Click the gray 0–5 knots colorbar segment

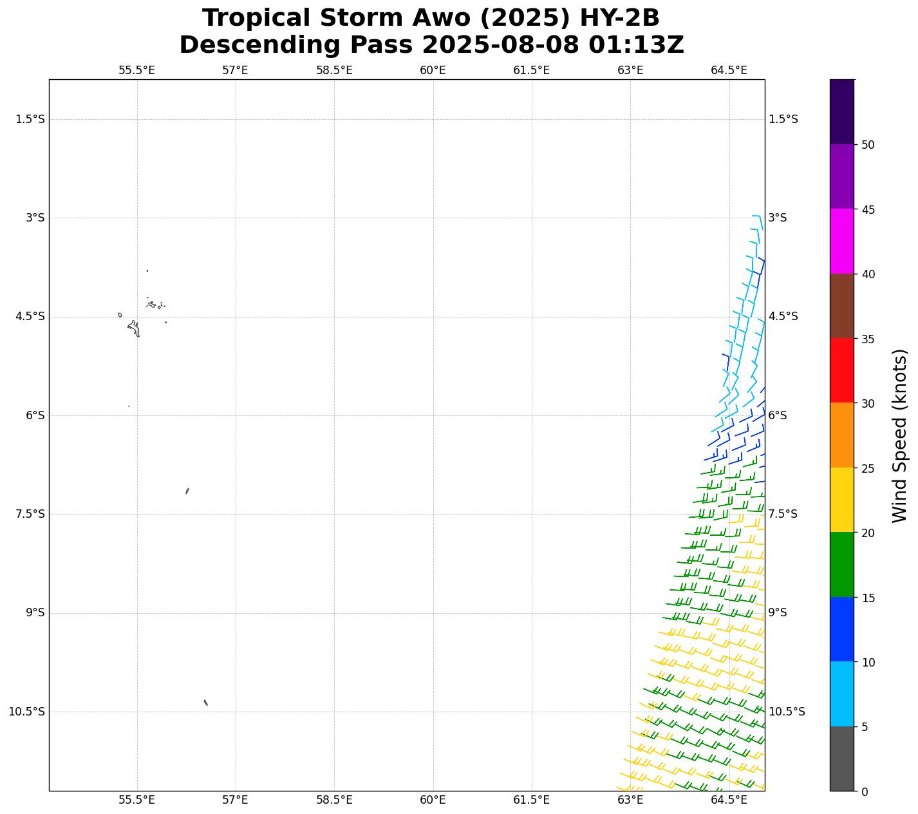(x=841, y=758)
